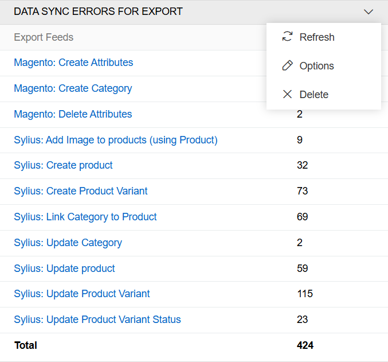This screenshot has height=362, width=388.
Task: Collapse the widget menu chevron
Action: click(x=369, y=11)
